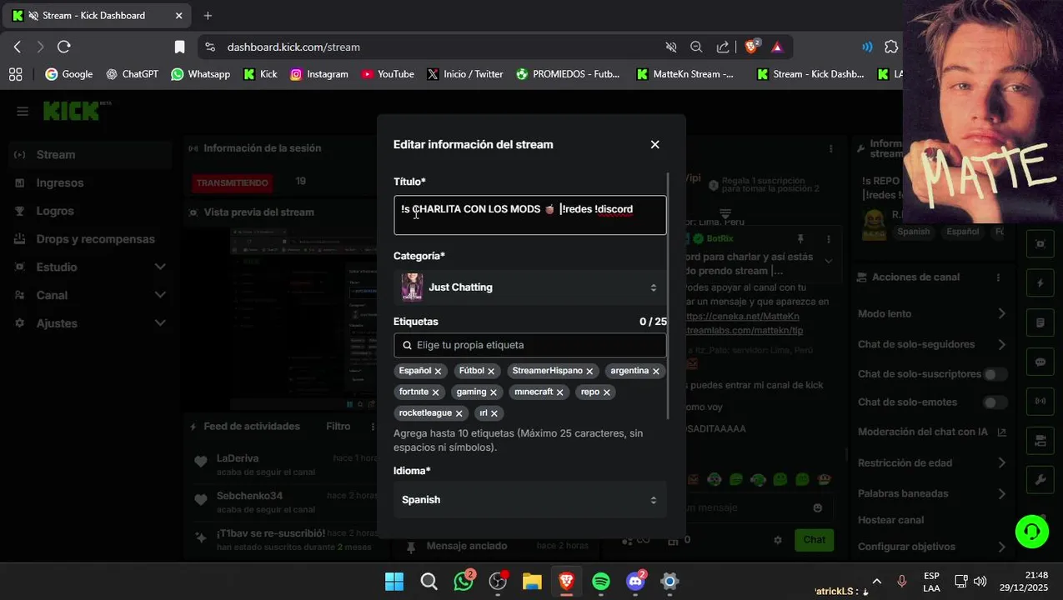Bookmark this page icon
Image resolution: width=1063 pixels, height=600 pixels.
point(179,47)
